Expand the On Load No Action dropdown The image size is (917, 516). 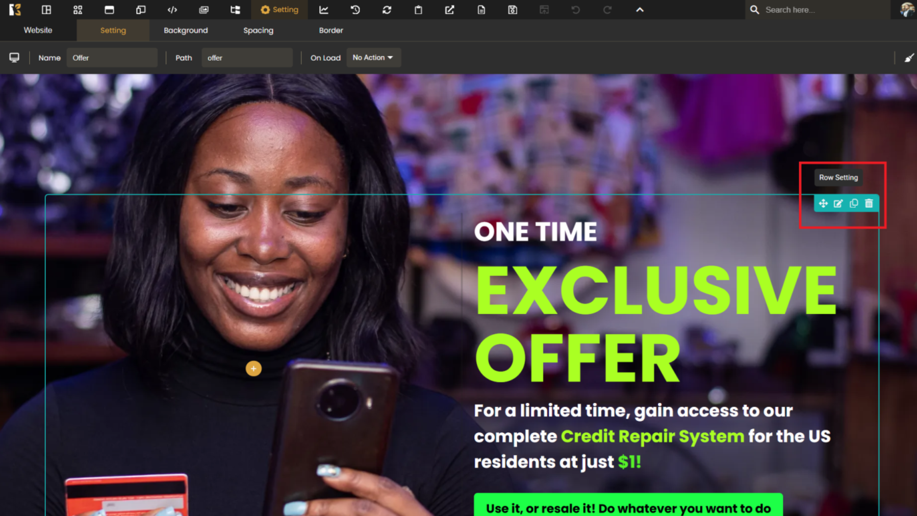373,58
